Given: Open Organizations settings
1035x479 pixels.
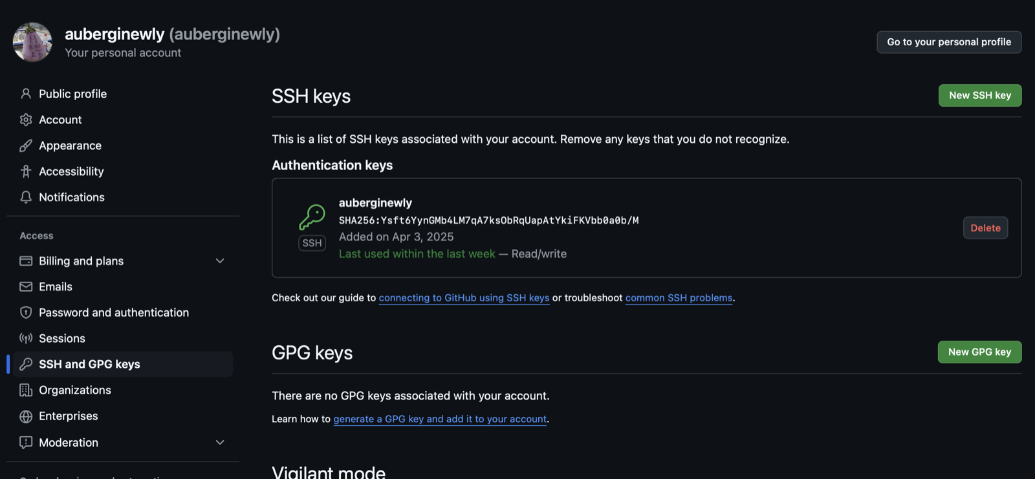Looking at the screenshot, I should [x=123, y=390].
